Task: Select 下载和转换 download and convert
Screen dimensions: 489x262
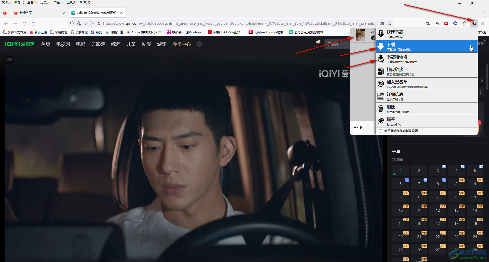Action: point(427,59)
